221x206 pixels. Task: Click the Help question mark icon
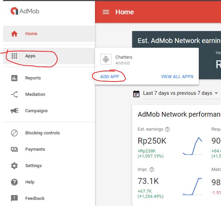pyautogui.click(x=14, y=182)
